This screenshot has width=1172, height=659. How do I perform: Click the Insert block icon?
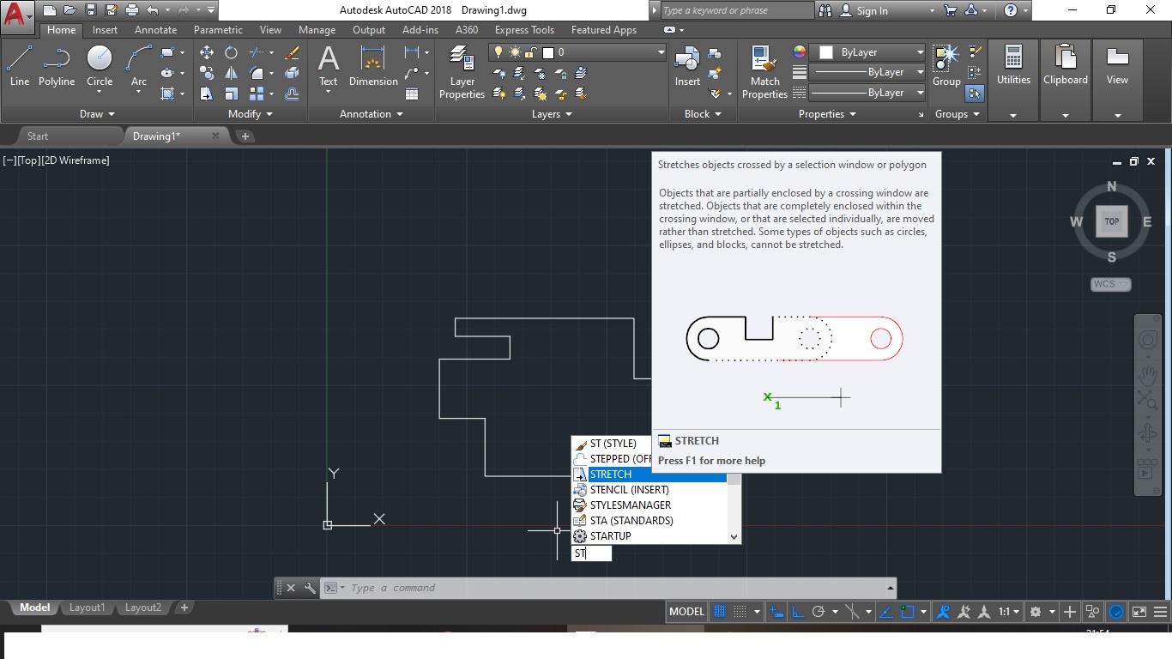[687, 67]
